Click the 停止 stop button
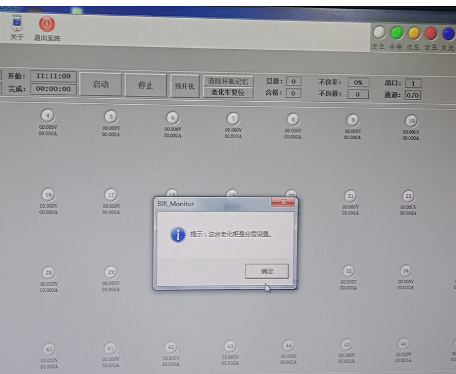The width and height of the screenshot is (456, 374). tap(145, 85)
